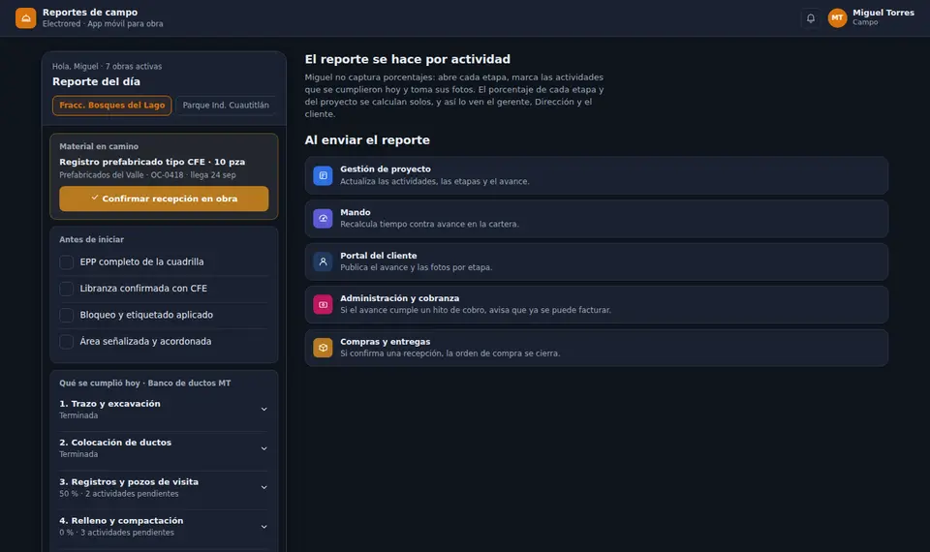Click the Mando gauge icon
The height and width of the screenshot is (552, 930).
pyautogui.click(x=323, y=218)
